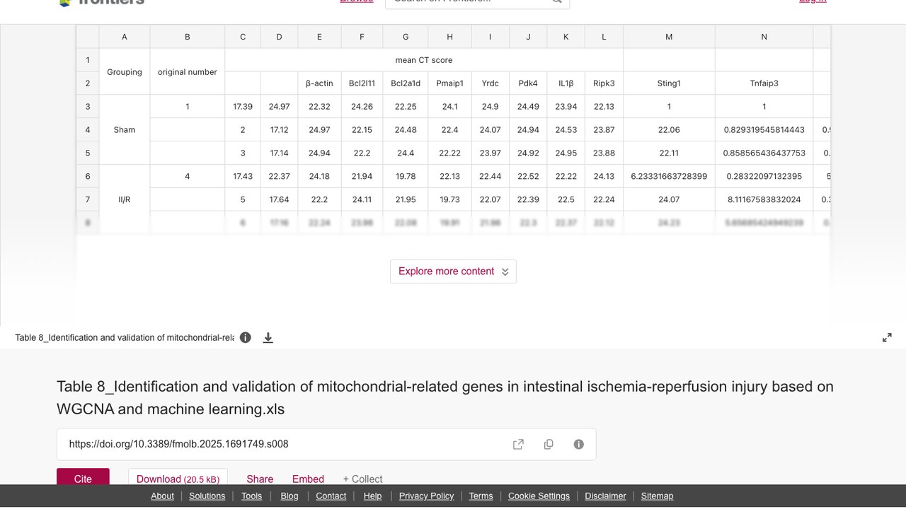Download the file with the download arrow icon
The width and height of the screenshot is (906, 509).
tap(268, 338)
